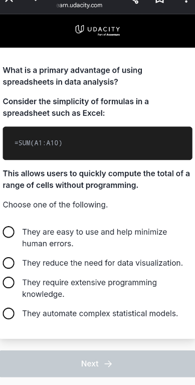Tap the UDACITY wordmark in header
The width and height of the screenshot is (195, 385).
point(104,29)
